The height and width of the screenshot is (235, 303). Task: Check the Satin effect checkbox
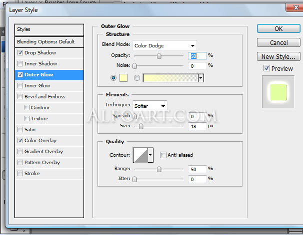coord(20,130)
